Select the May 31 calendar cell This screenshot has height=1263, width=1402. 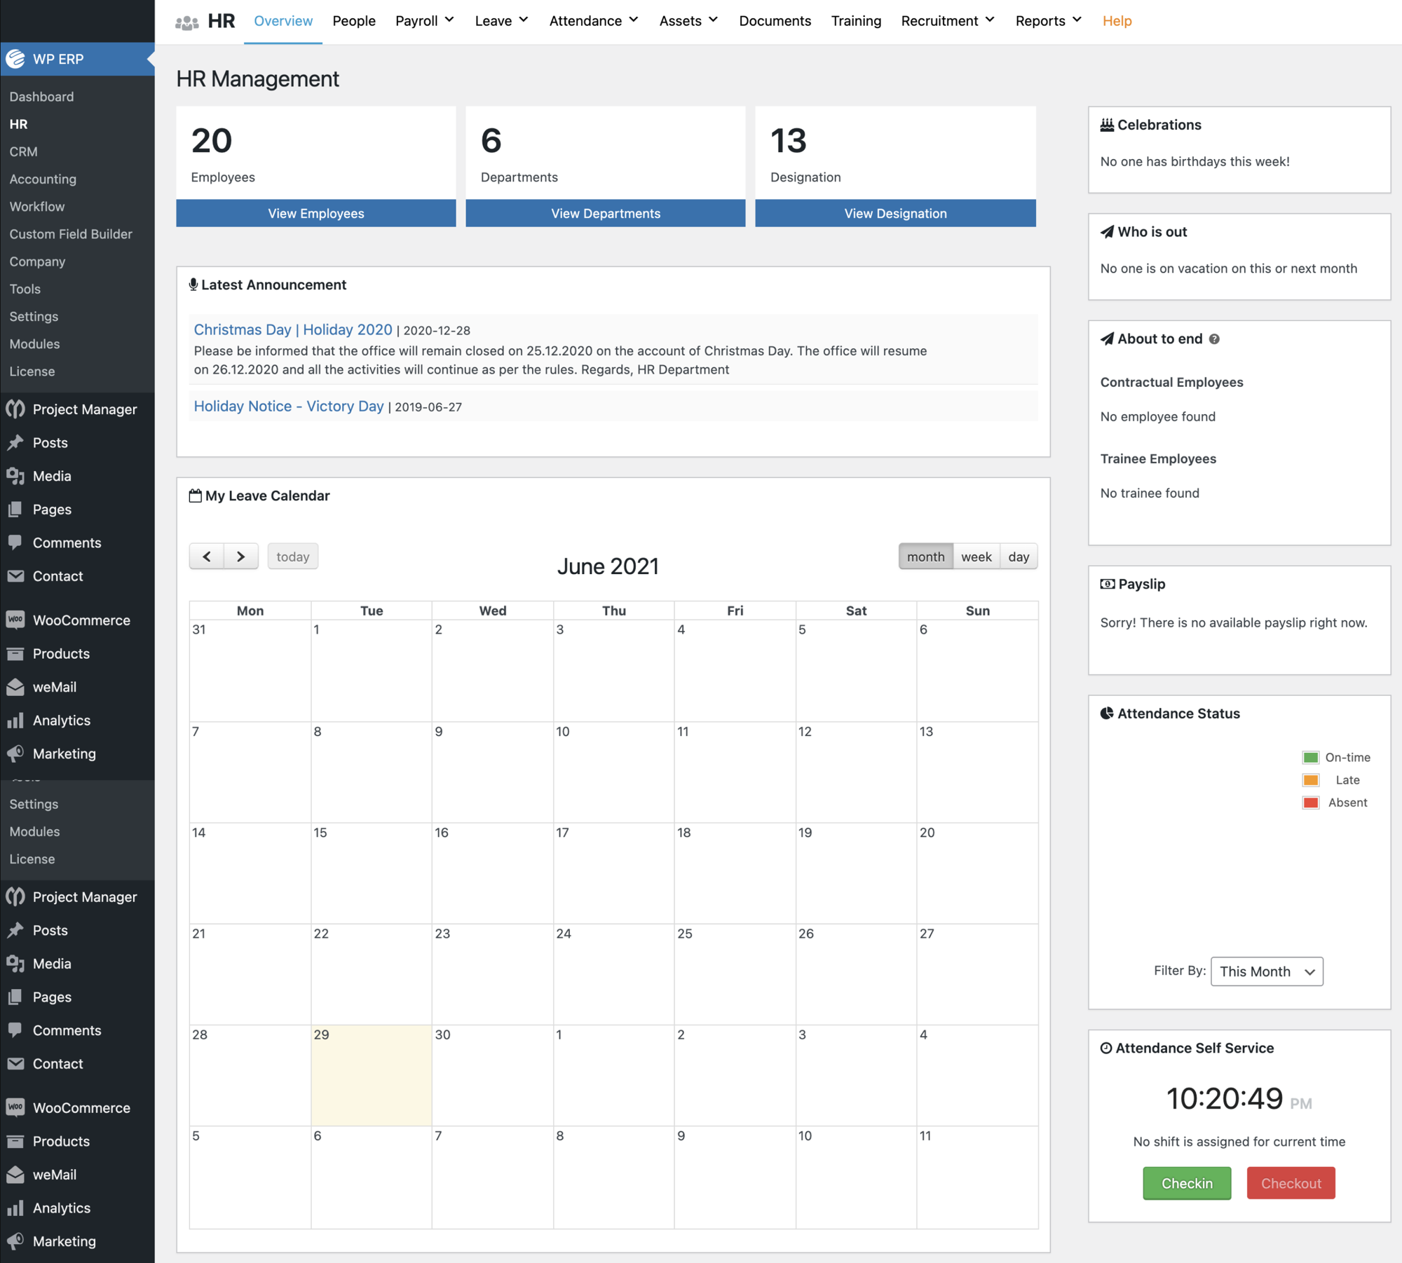click(x=250, y=671)
